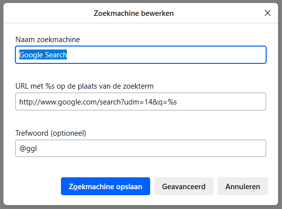The image size is (282, 209).
Task: Close the Zoekmachine bewerken dialog
Action: click(268, 13)
